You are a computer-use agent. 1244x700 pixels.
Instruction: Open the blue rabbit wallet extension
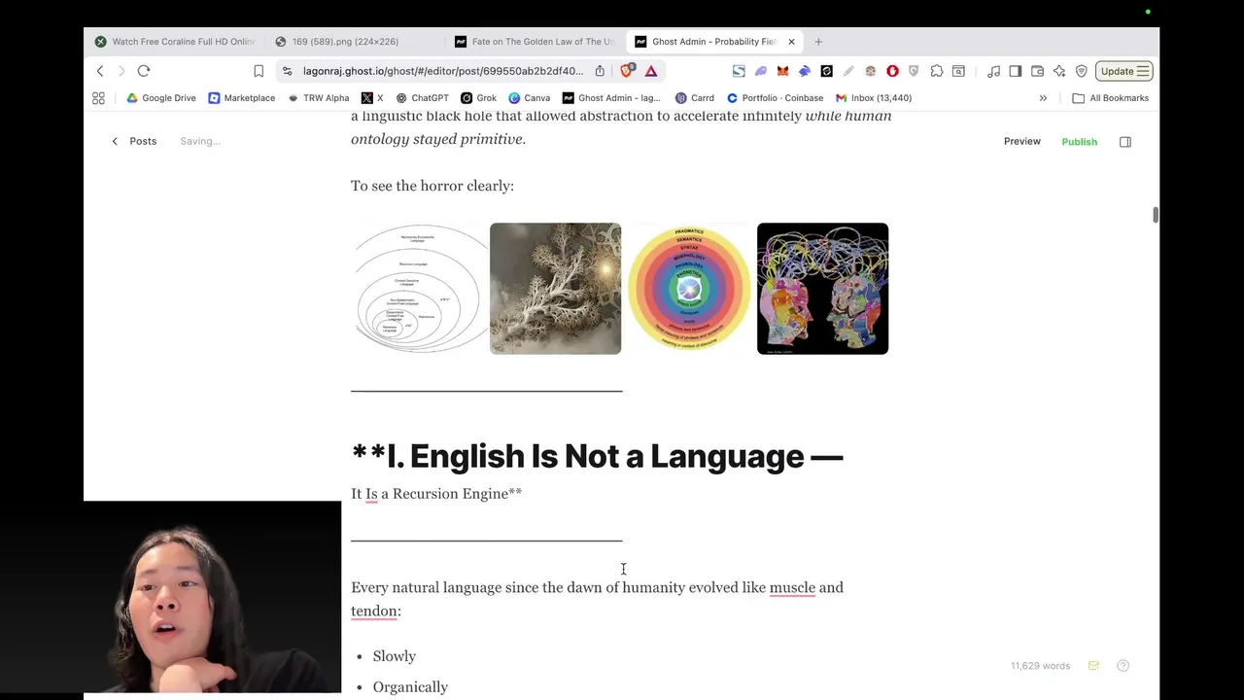click(805, 71)
